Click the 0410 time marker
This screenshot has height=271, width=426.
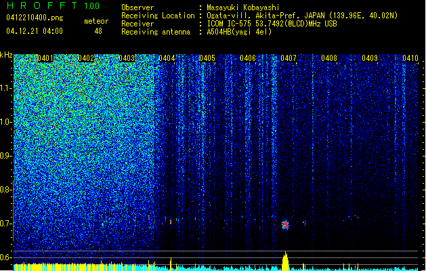tap(410, 58)
